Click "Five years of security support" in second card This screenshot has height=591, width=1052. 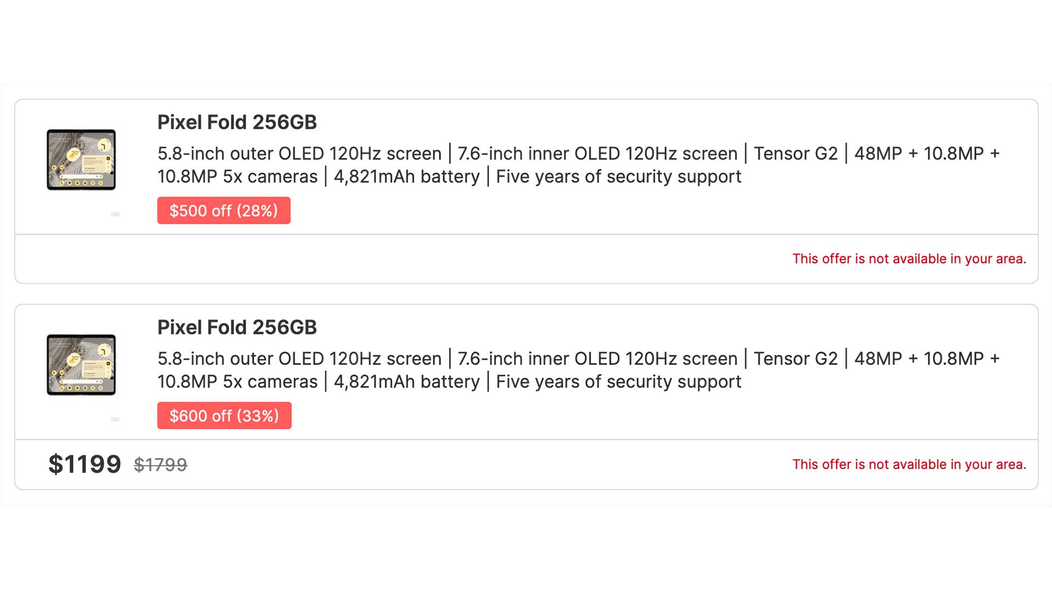tap(618, 382)
